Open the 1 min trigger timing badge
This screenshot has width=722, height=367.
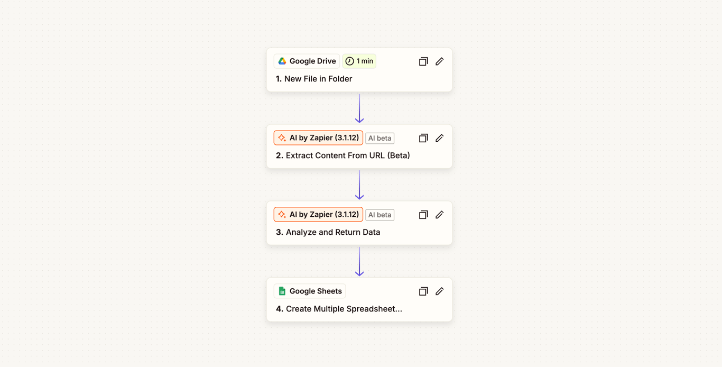pos(359,61)
